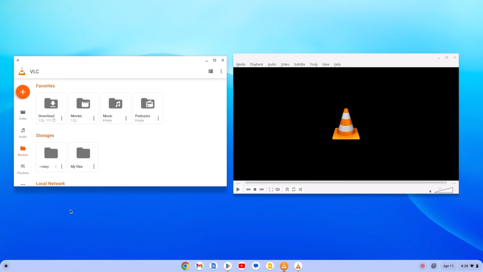Open the Video menu in VLC desktop
This screenshot has width=483, height=272.
(x=285, y=64)
